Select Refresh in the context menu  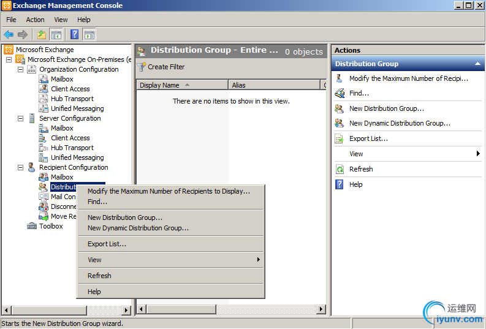tap(171, 276)
